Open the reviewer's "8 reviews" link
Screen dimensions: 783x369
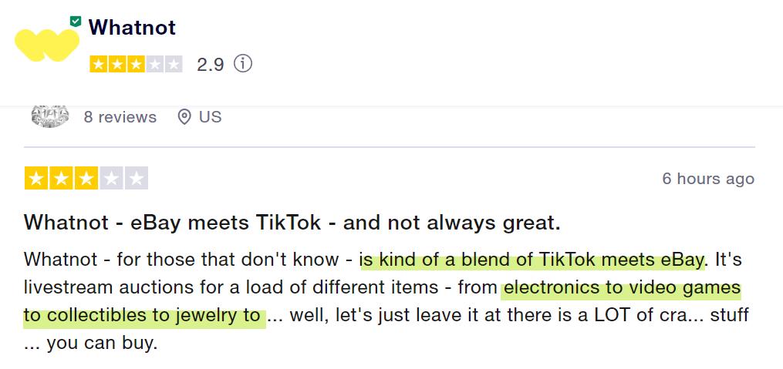[120, 117]
